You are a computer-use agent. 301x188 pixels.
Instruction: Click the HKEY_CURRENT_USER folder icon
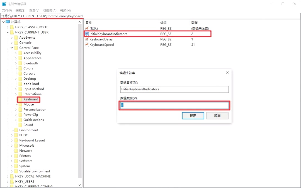(x=12, y=32)
